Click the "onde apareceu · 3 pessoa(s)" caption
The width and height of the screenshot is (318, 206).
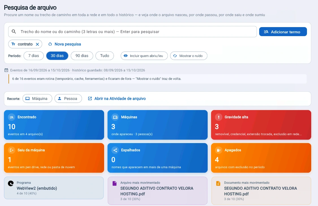(x=132, y=134)
